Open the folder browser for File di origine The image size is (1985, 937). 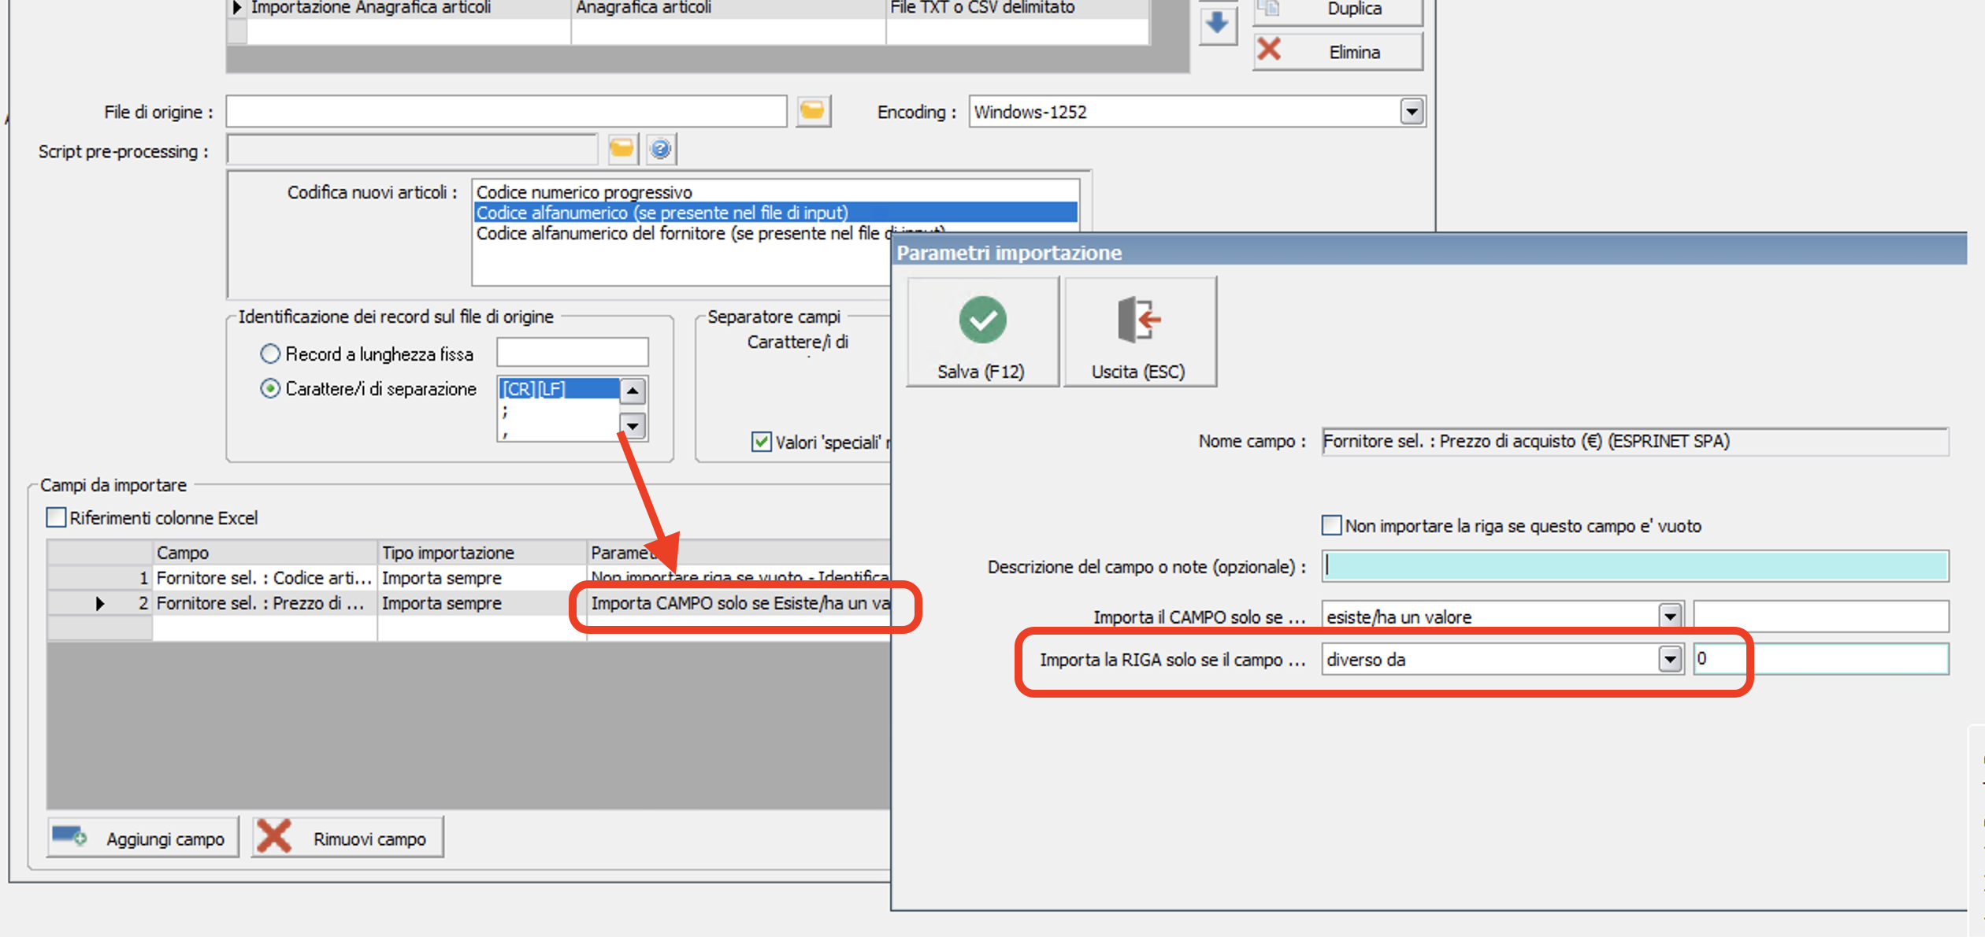coord(813,112)
